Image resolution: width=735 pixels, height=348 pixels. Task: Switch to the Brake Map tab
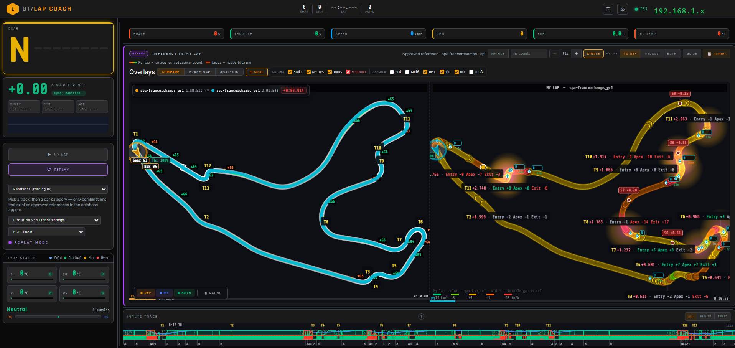pos(199,72)
